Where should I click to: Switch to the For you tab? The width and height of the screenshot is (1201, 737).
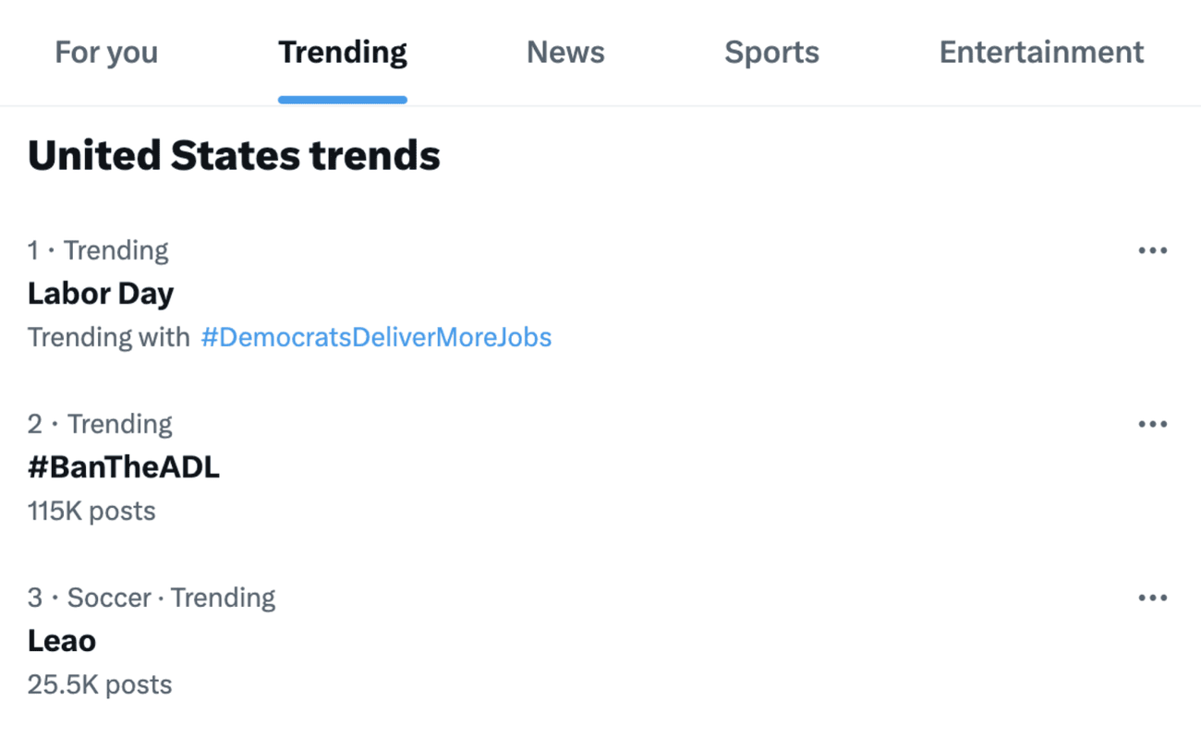pos(106,52)
